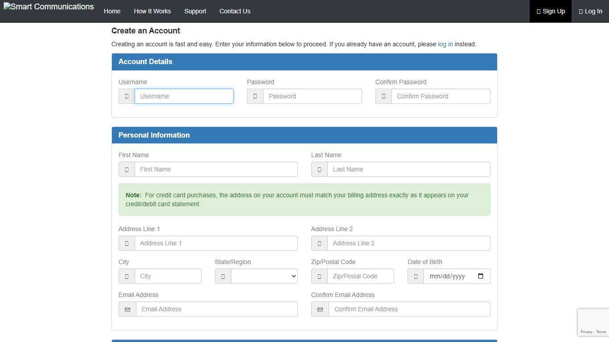The height and width of the screenshot is (342, 609).
Task: Click the log in link in the intro text
Action: tap(445, 44)
